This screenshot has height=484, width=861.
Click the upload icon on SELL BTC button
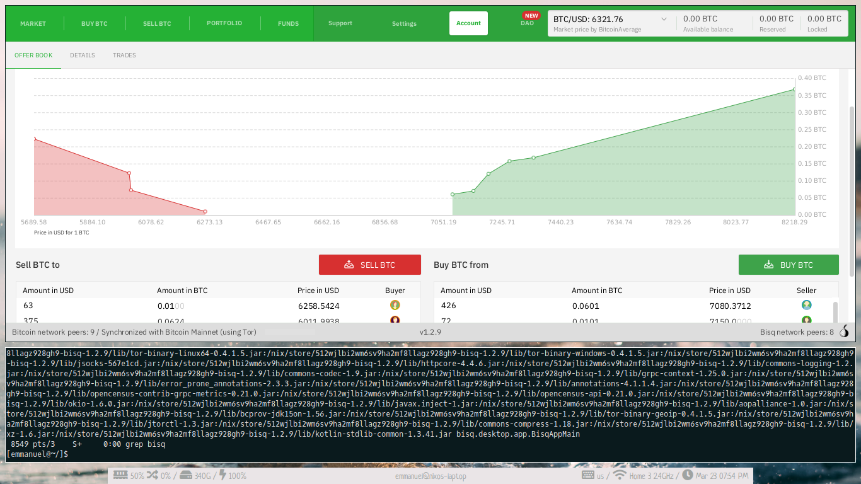click(x=349, y=265)
